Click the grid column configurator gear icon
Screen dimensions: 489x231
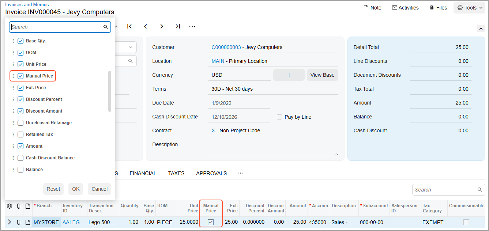[10, 206]
